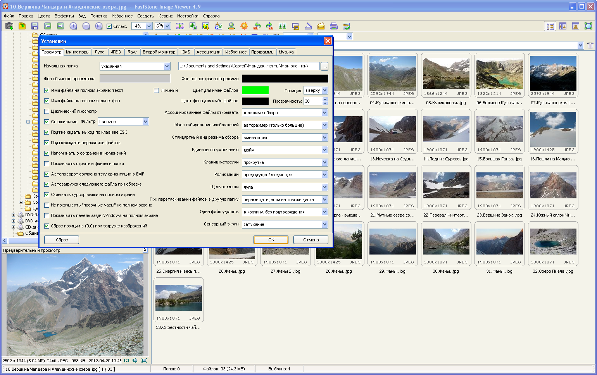Check Показывать скрытые файлы и папки
The height and width of the screenshot is (375, 597).
click(47, 163)
